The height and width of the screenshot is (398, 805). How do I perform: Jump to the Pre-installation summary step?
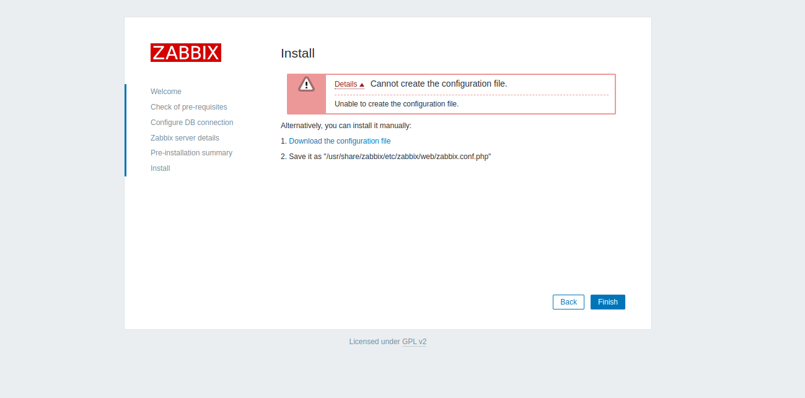pyautogui.click(x=191, y=153)
